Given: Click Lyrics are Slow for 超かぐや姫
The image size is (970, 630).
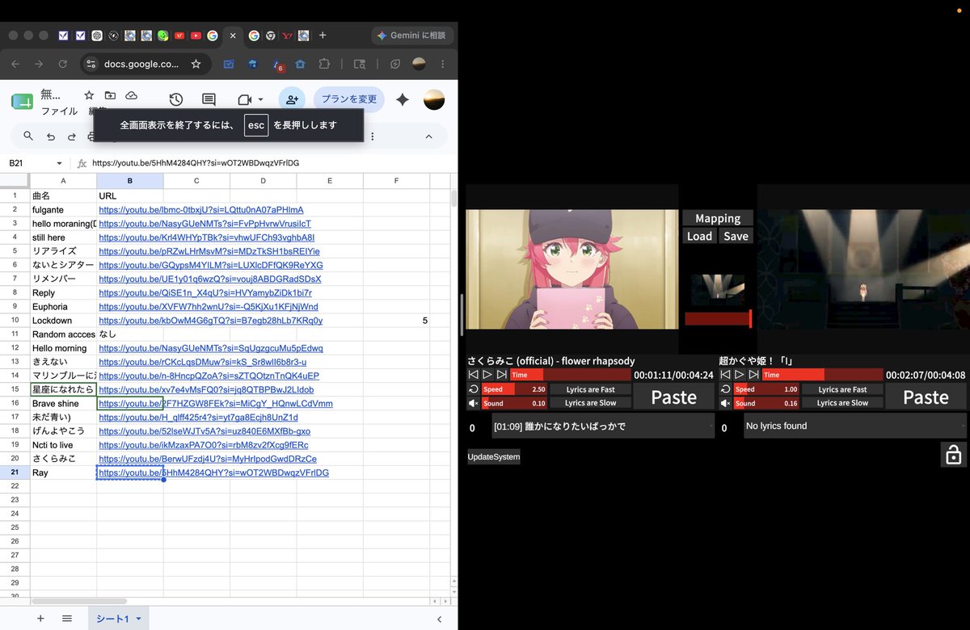Looking at the screenshot, I should pyautogui.click(x=842, y=403).
